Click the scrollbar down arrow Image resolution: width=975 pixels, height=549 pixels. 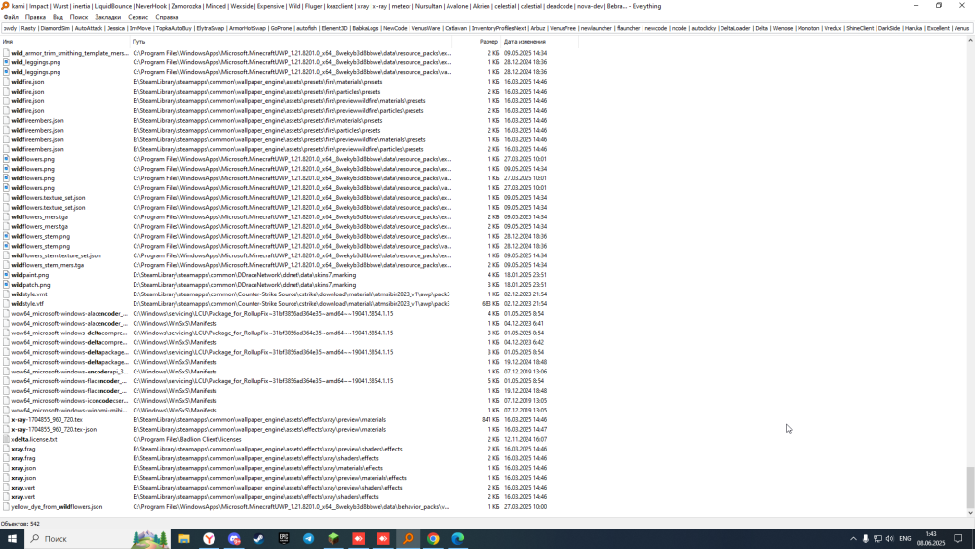970,513
